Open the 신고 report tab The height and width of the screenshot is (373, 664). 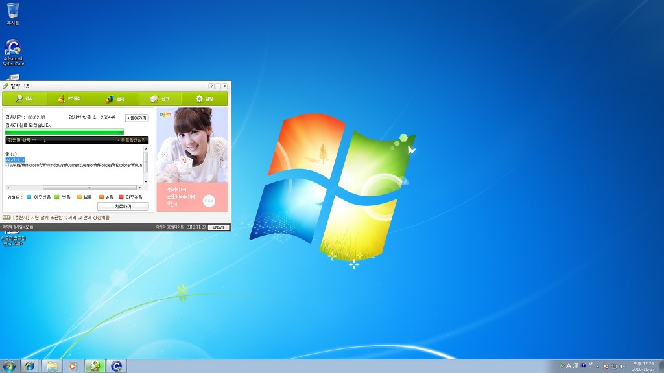160,98
